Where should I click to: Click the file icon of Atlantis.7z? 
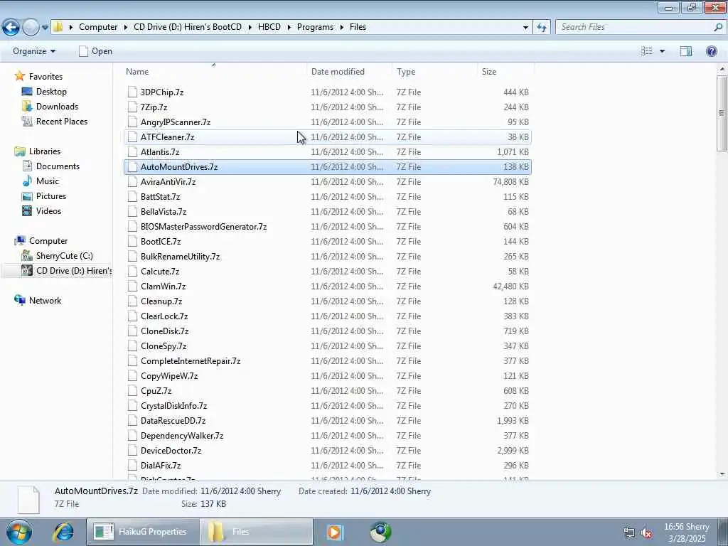pyautogui.click(x=133, y=152)
